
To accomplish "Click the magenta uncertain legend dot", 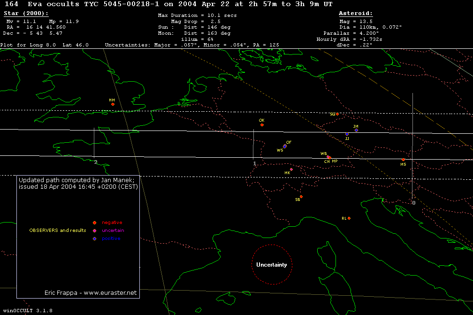I will click(94, 230).
